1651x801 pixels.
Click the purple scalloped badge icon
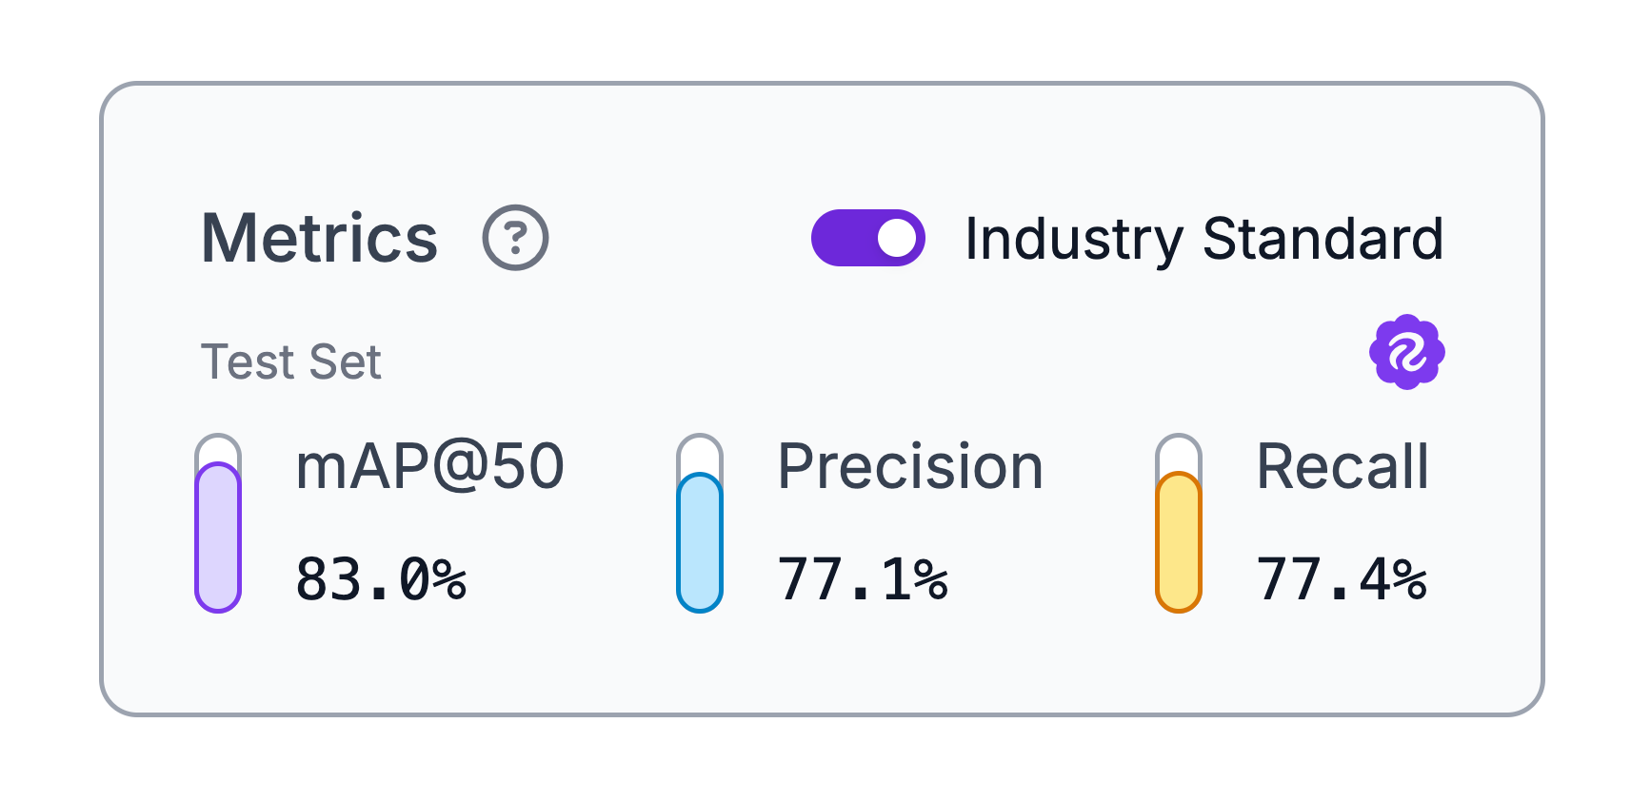pos(1406,353)
